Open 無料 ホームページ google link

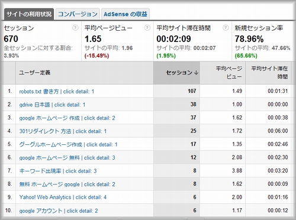pos(67,185)
